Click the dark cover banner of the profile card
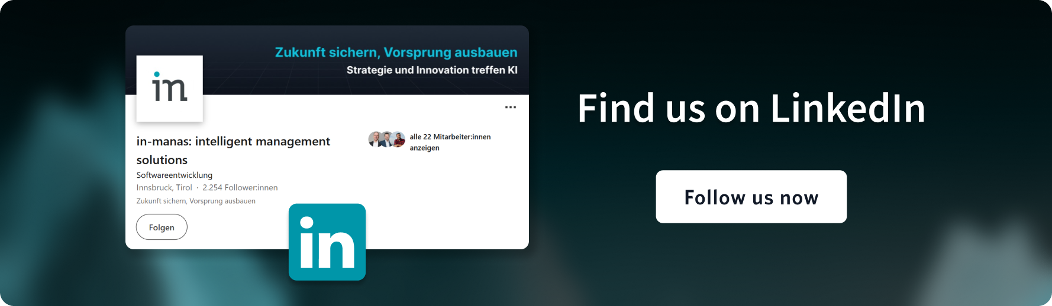This screenshot has width=1052, height=306. click(327, 60)
